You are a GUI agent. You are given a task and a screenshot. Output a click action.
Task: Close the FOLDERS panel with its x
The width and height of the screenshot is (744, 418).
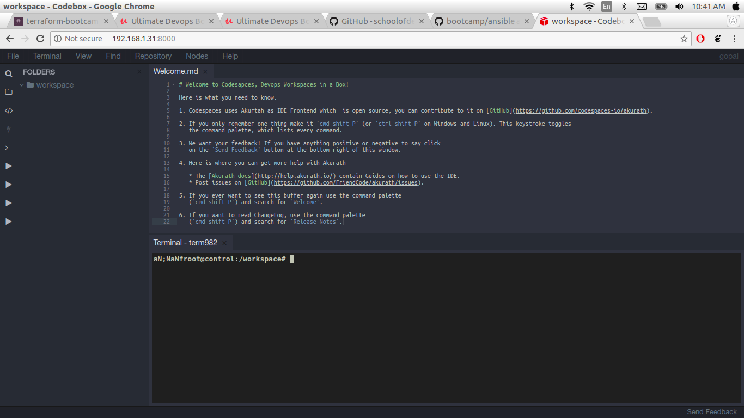tap(139, 72)
